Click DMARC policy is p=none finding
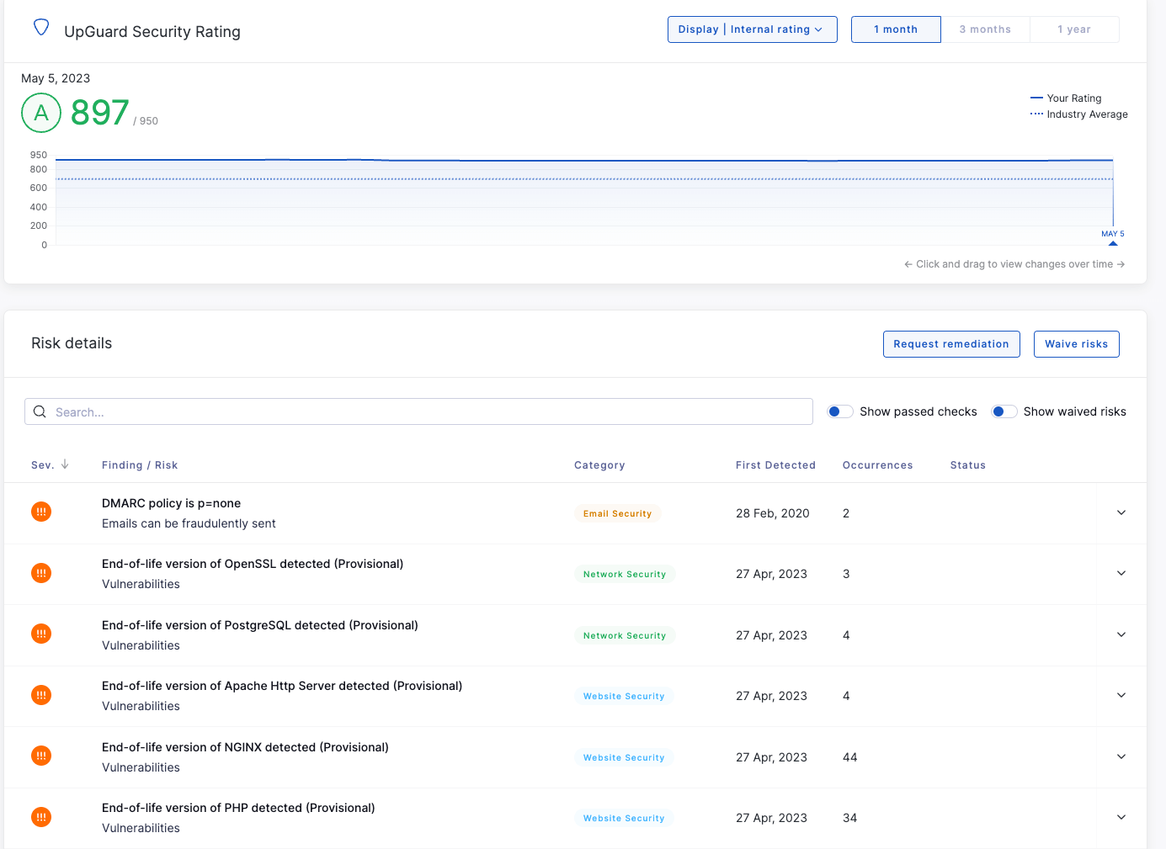Image resolution: width=1166 pixels, height=849 pixels. point(172,503)
